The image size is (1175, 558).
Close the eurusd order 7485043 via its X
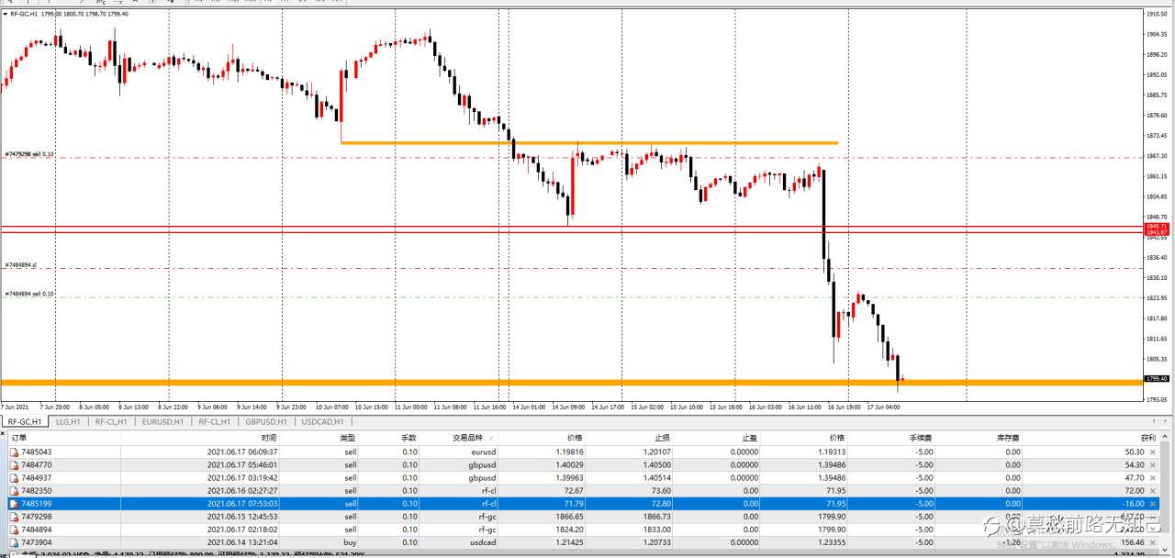(x=1153, y=452)
